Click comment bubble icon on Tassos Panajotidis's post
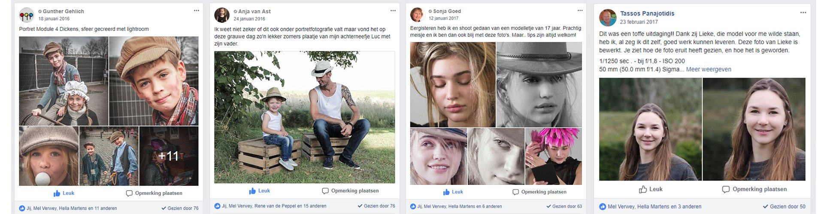 point(726,189)
